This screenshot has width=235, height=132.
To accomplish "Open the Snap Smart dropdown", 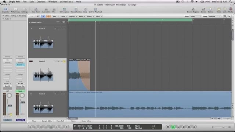I will point(195,16).
